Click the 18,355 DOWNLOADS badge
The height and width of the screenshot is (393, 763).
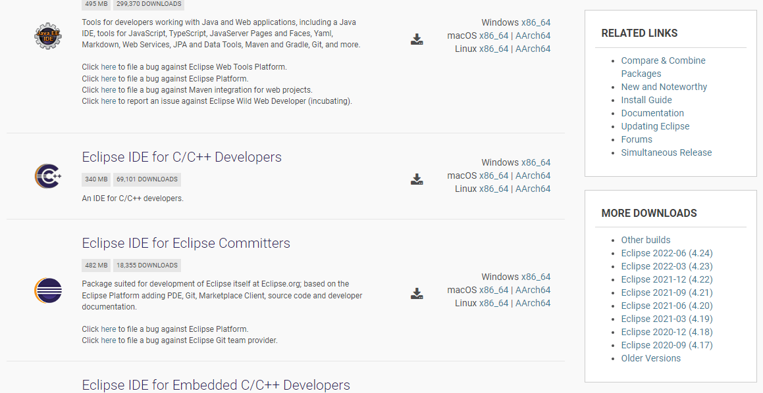(147, 266)
